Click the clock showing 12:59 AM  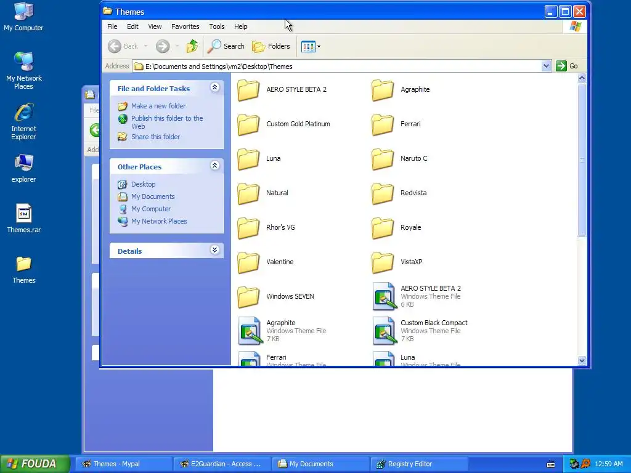click(609, 464)
